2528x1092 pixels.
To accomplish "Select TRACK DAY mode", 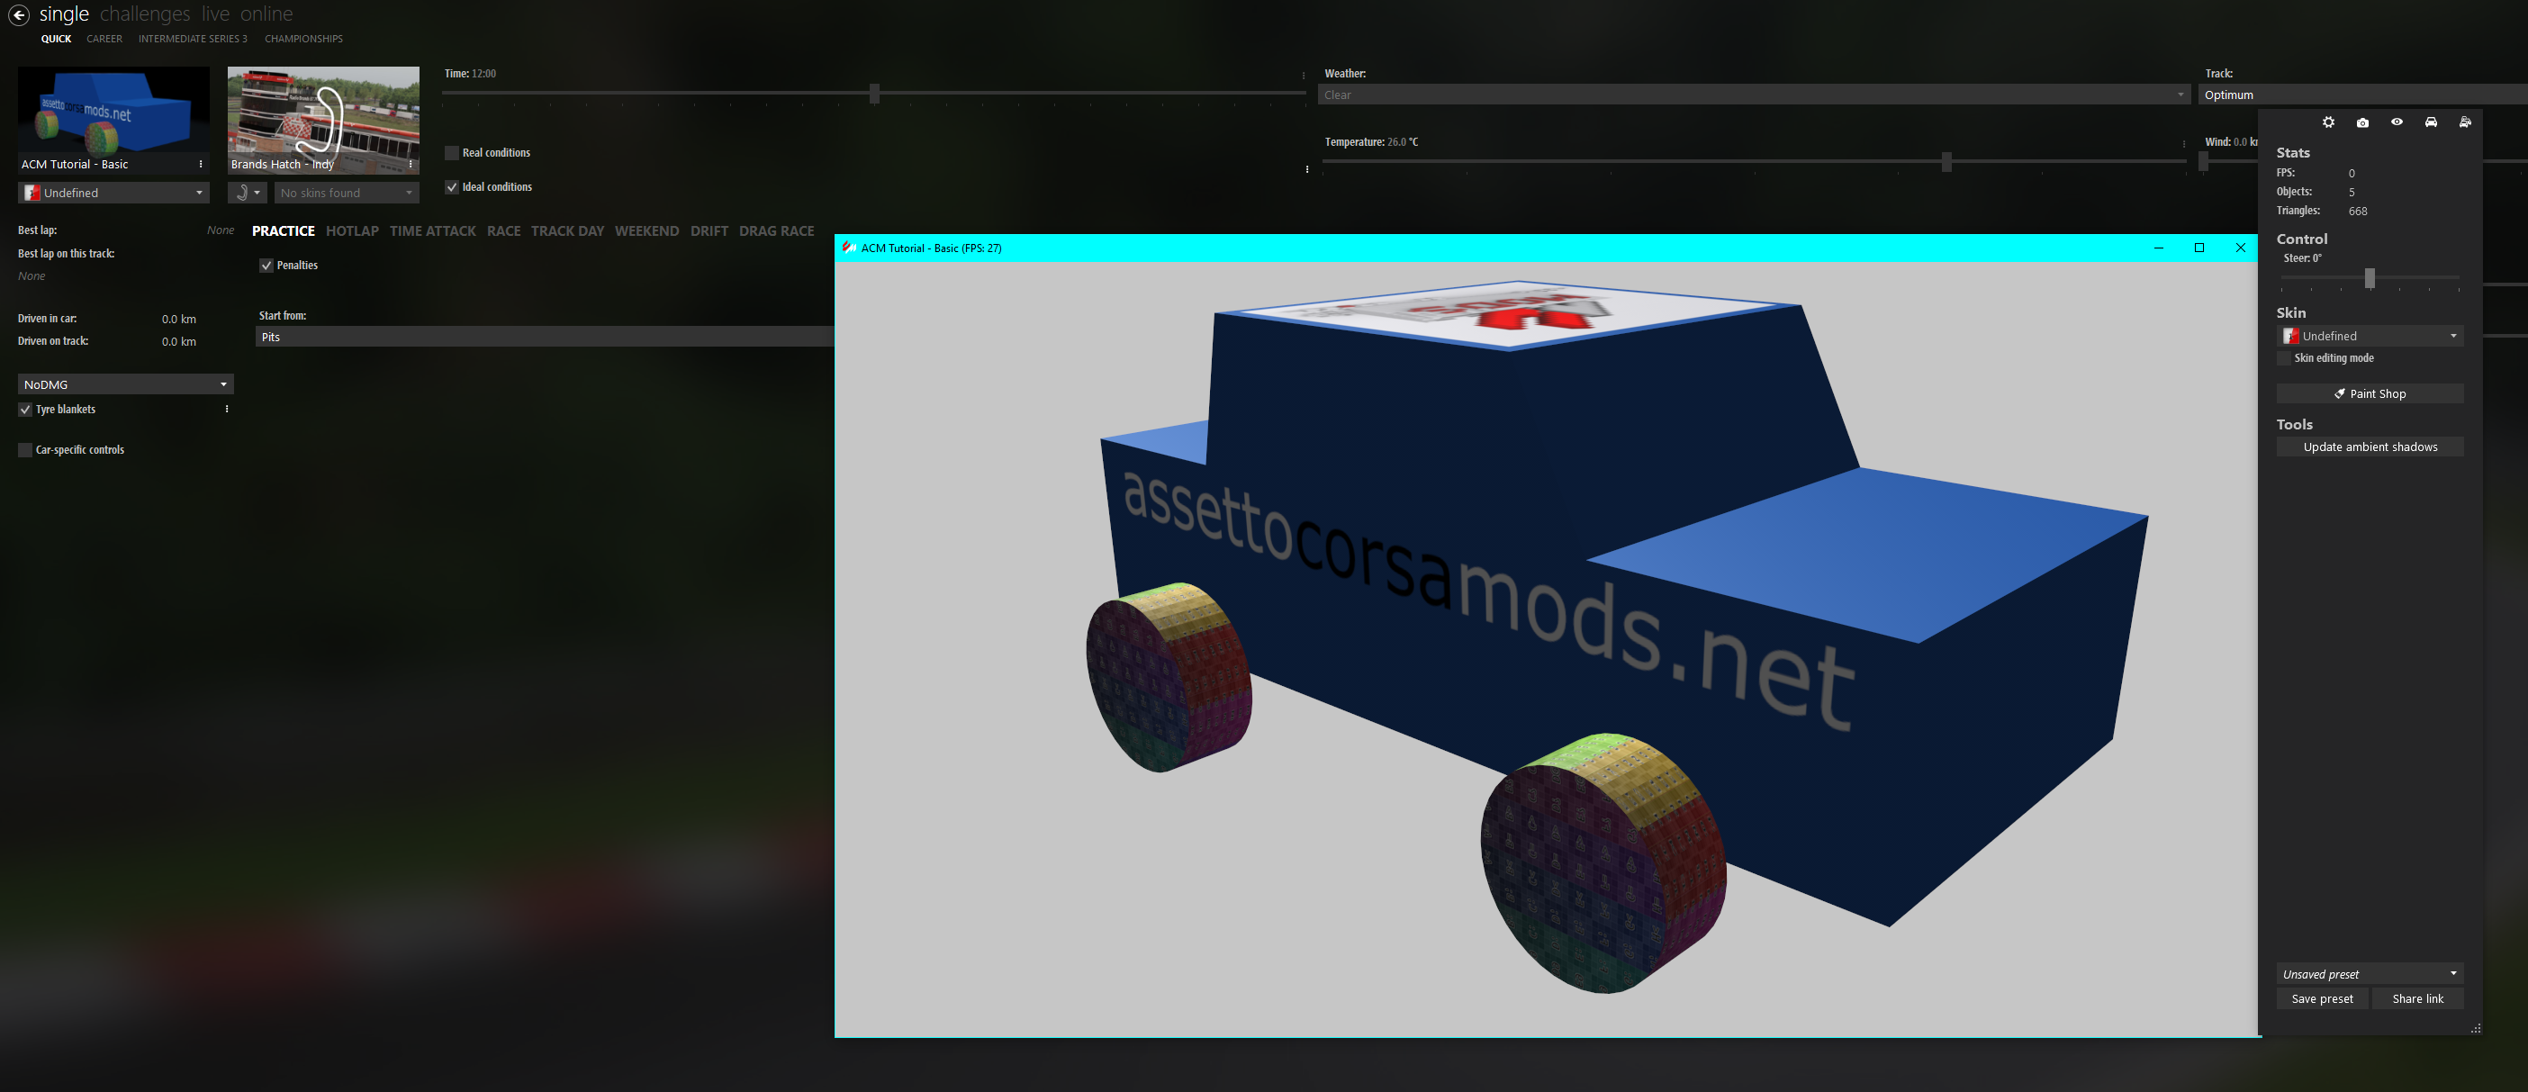I will (x=567, y=230).
